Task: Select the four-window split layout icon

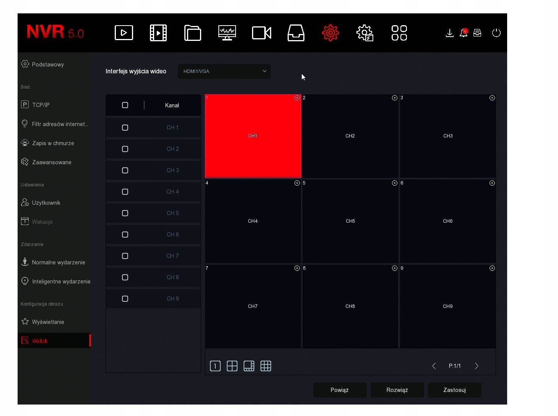Action: point(232,366)
